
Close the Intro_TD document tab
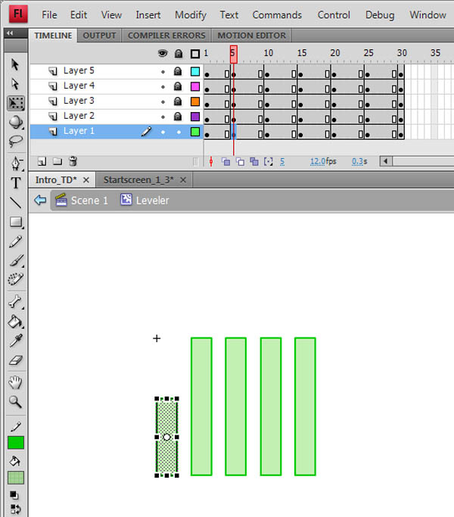(x=86, y=180)
